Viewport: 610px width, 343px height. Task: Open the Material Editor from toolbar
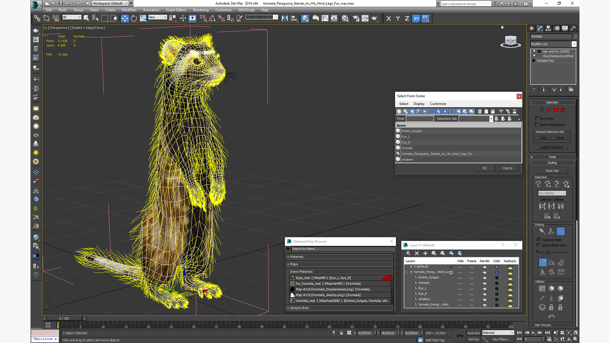pyautogui.click(x=345, y=18)
